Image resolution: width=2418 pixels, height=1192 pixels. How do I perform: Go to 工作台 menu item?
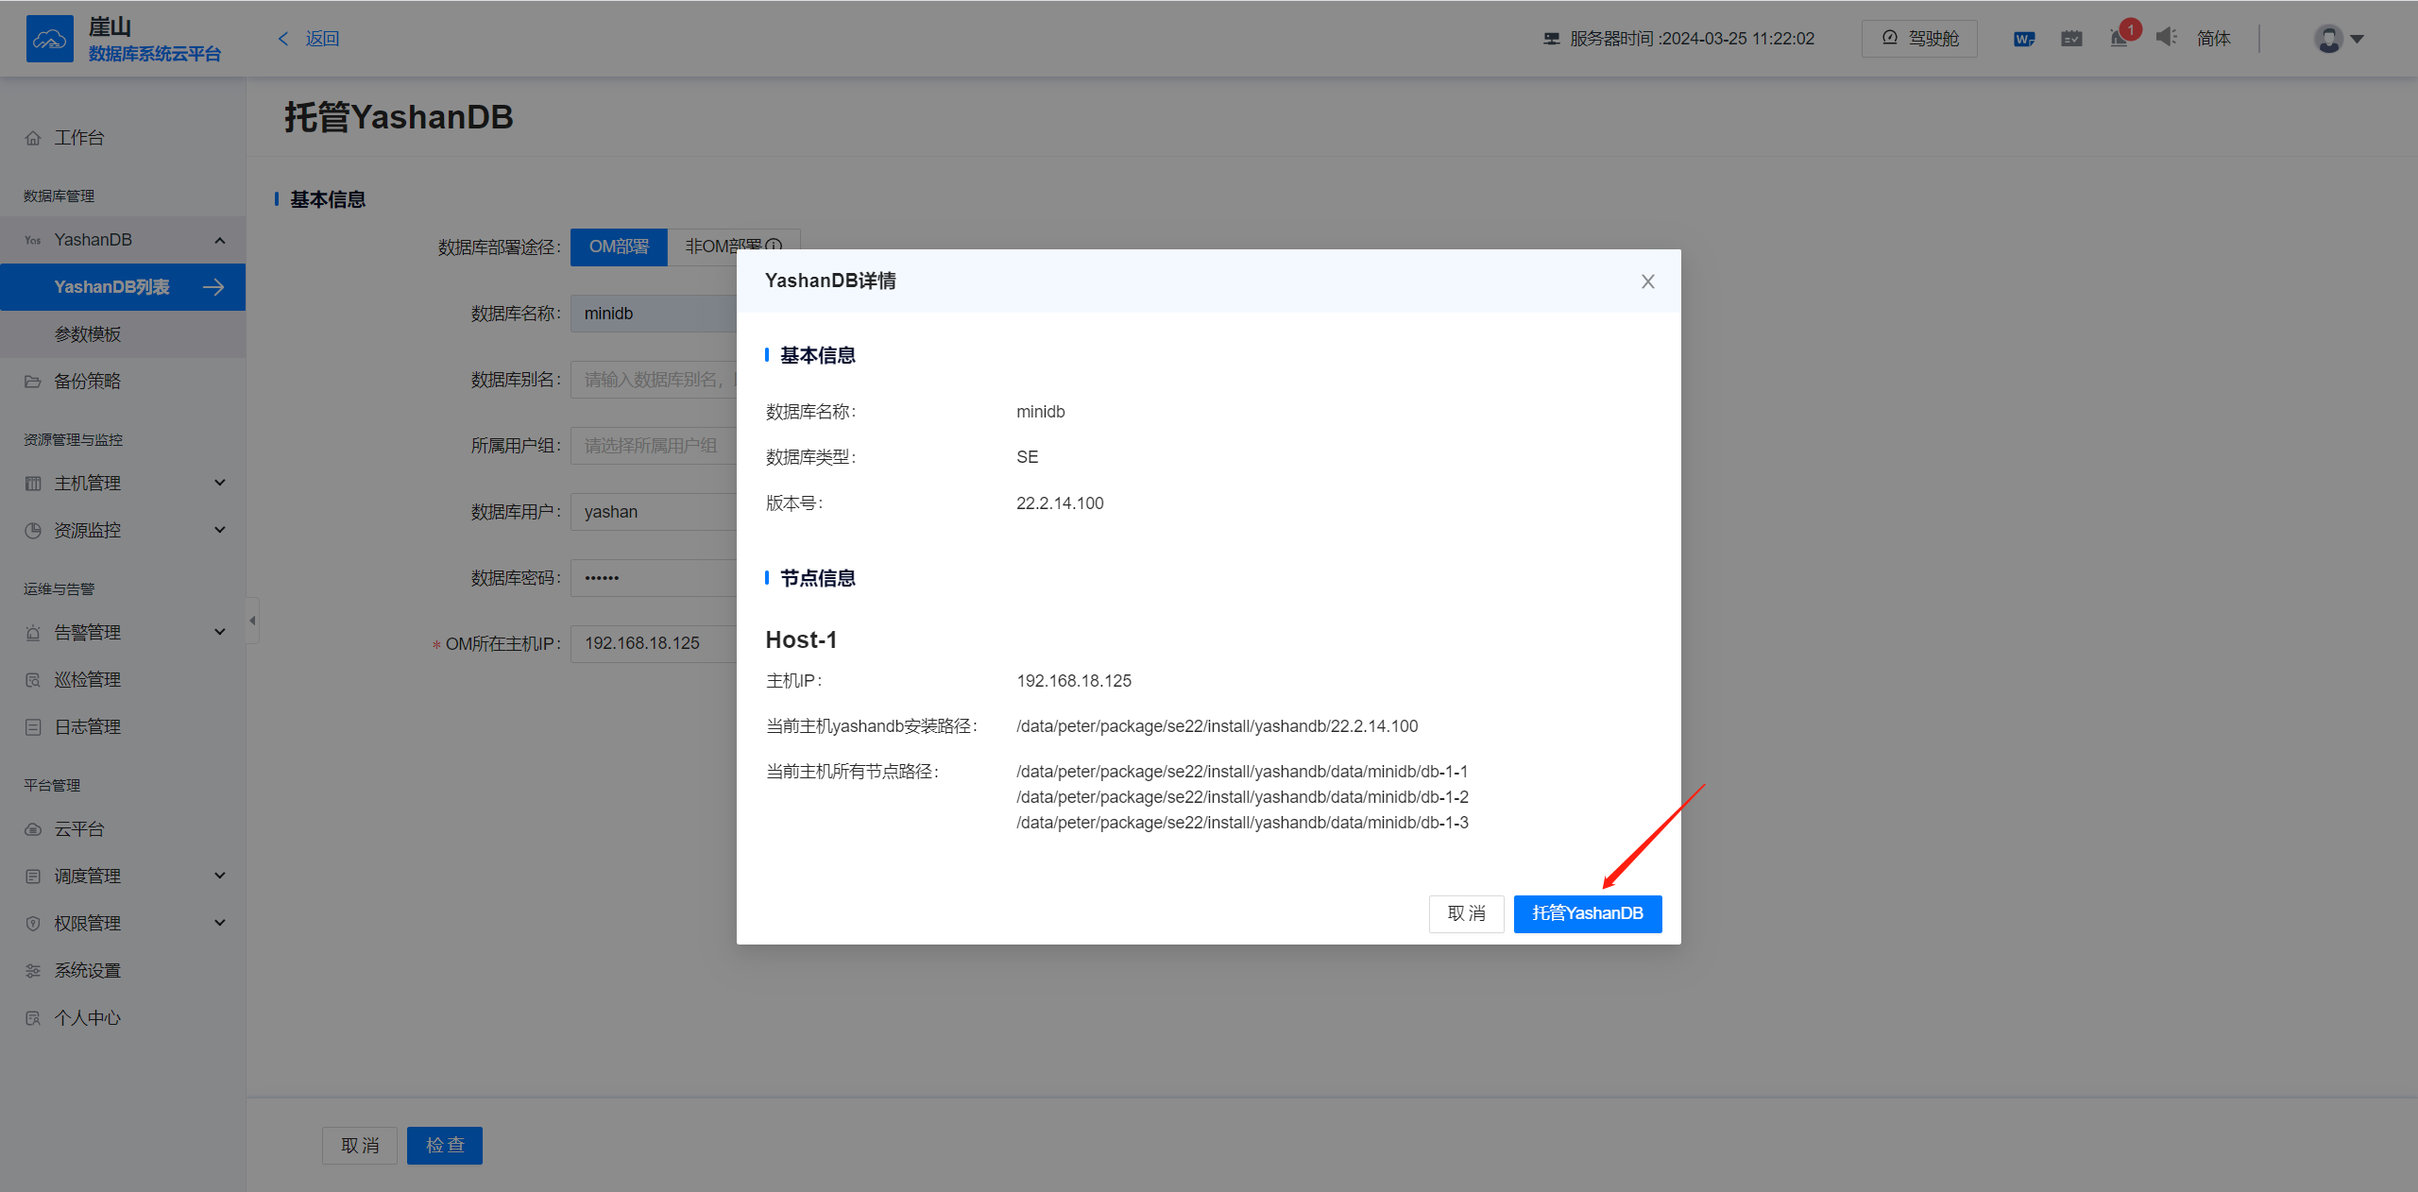tap(79, 138)
